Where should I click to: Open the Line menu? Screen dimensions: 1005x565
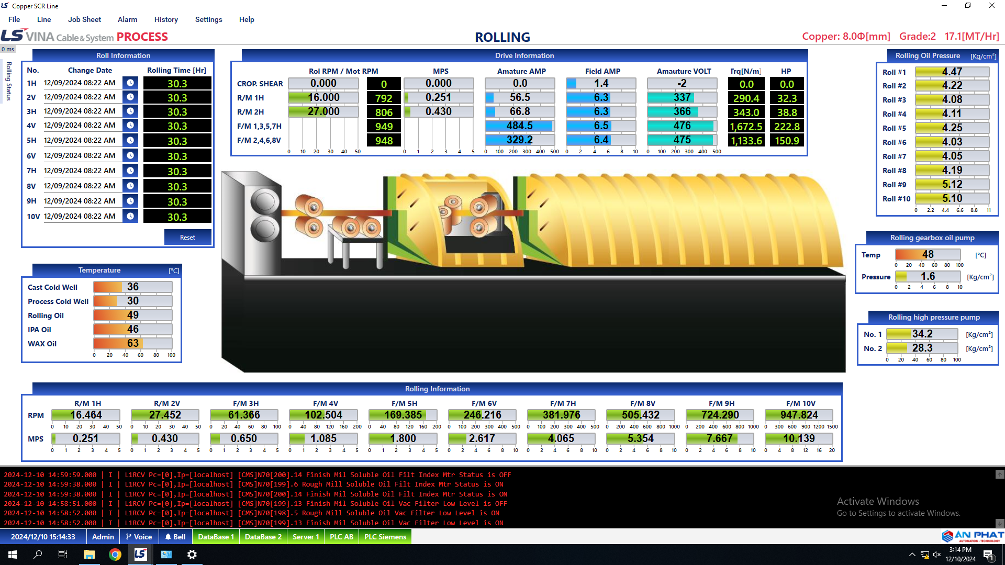coord(44,19)
